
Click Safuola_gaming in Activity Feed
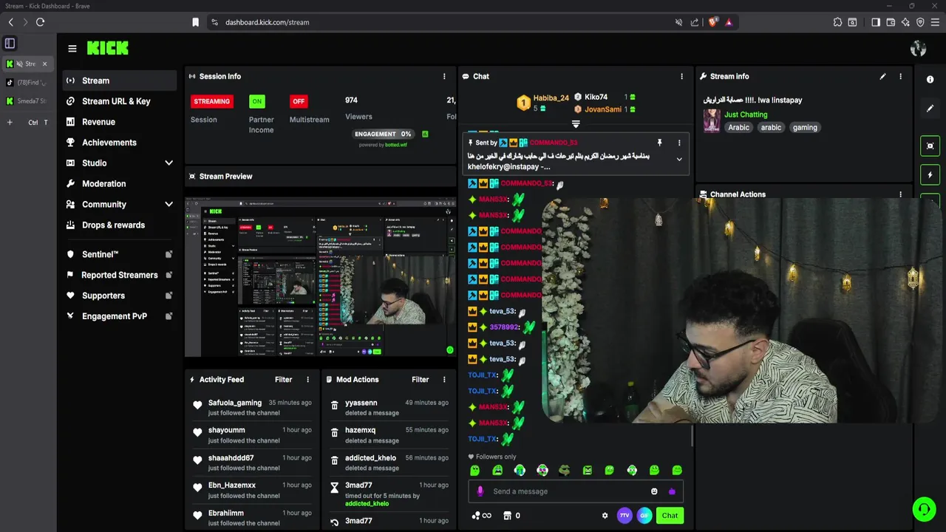(235, 403)
